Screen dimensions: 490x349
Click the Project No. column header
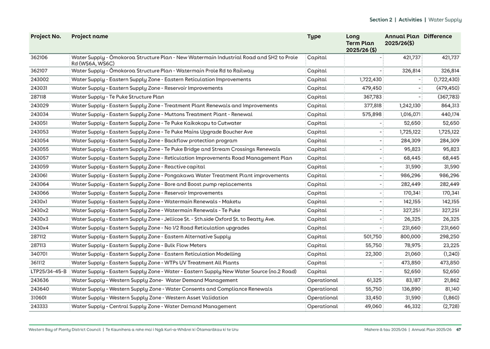(46, 37)
